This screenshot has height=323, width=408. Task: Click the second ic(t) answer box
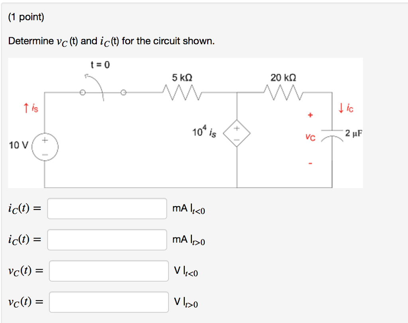[107, 240]
